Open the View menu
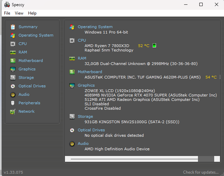The width and height of the screenshot is (224, 176). pyautogui.click(x=19, y=13)
